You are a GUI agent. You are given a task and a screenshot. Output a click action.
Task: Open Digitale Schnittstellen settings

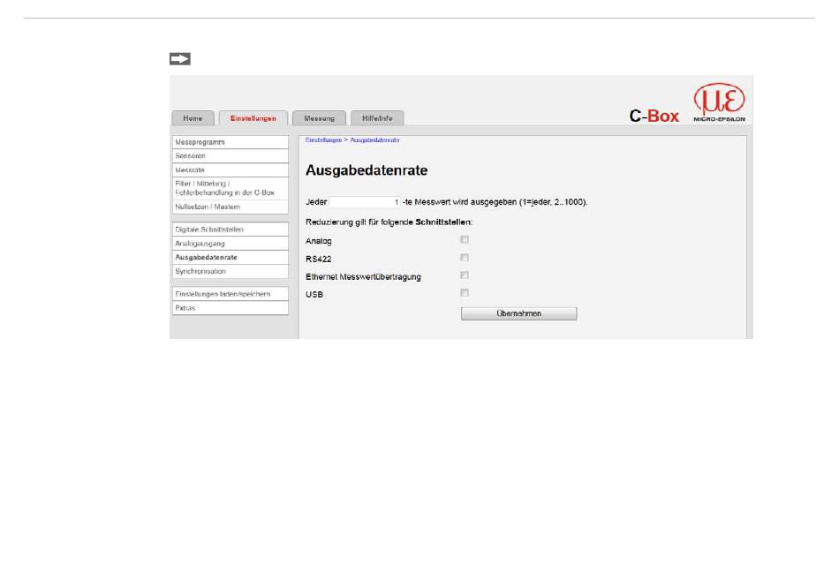(231, 230)
